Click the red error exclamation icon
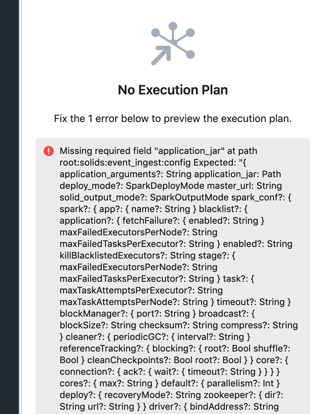319x414 pixels. (48, 151)
